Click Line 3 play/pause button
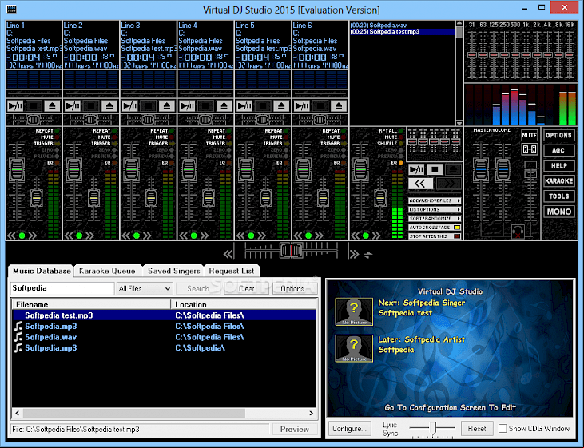 [130, 106]
